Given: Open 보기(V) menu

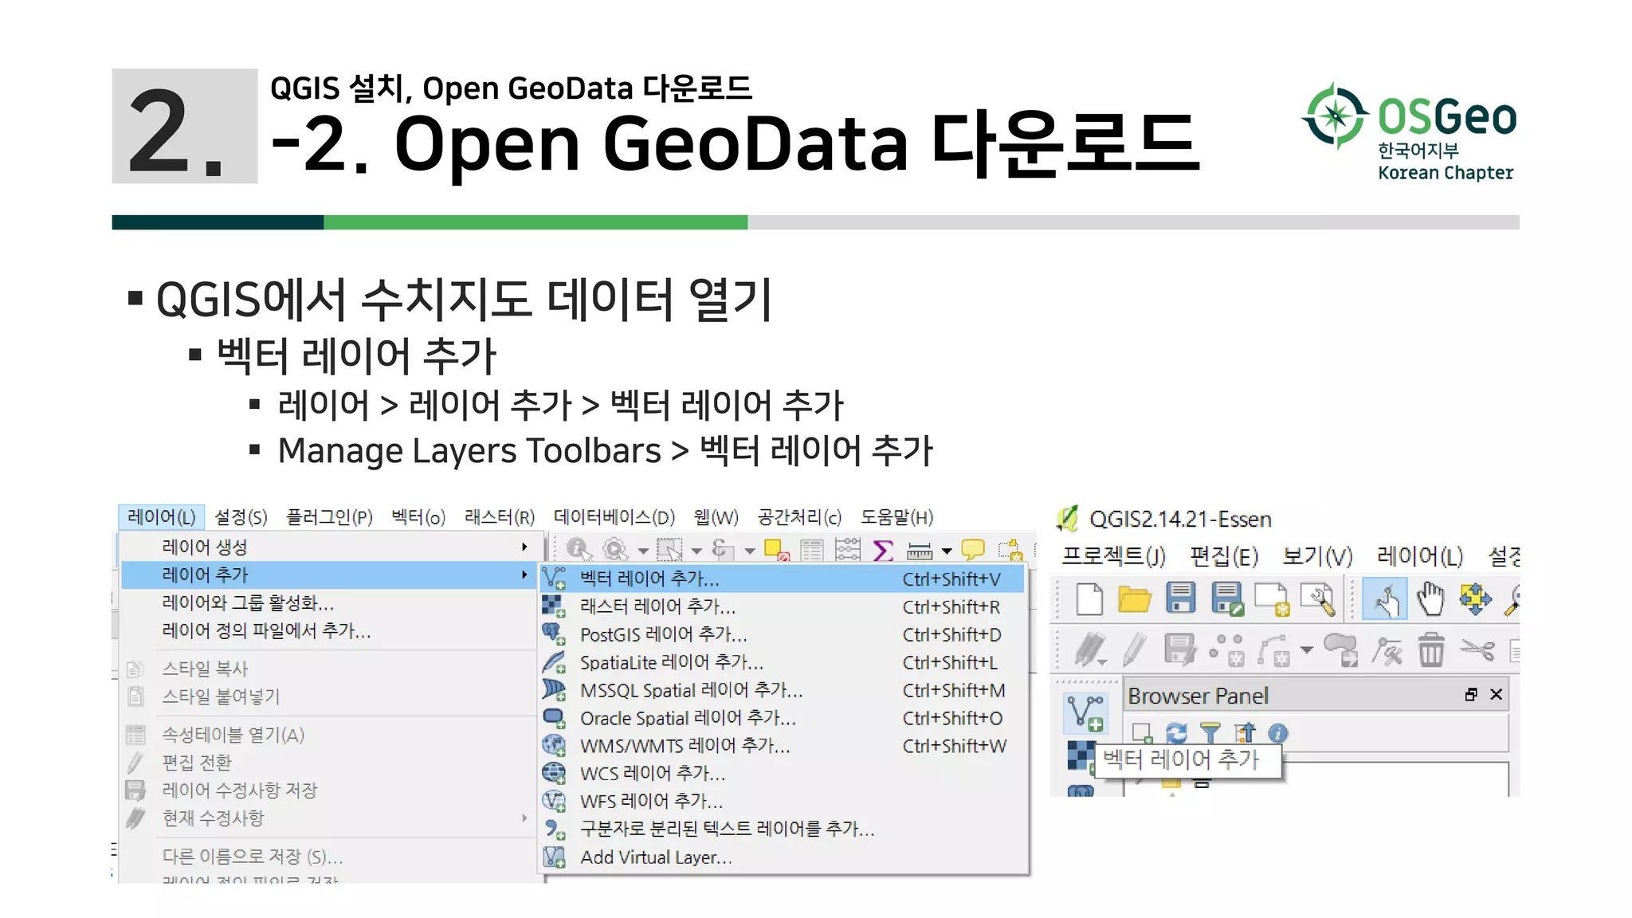Looking at the screenshot, I should (1317, 556).
